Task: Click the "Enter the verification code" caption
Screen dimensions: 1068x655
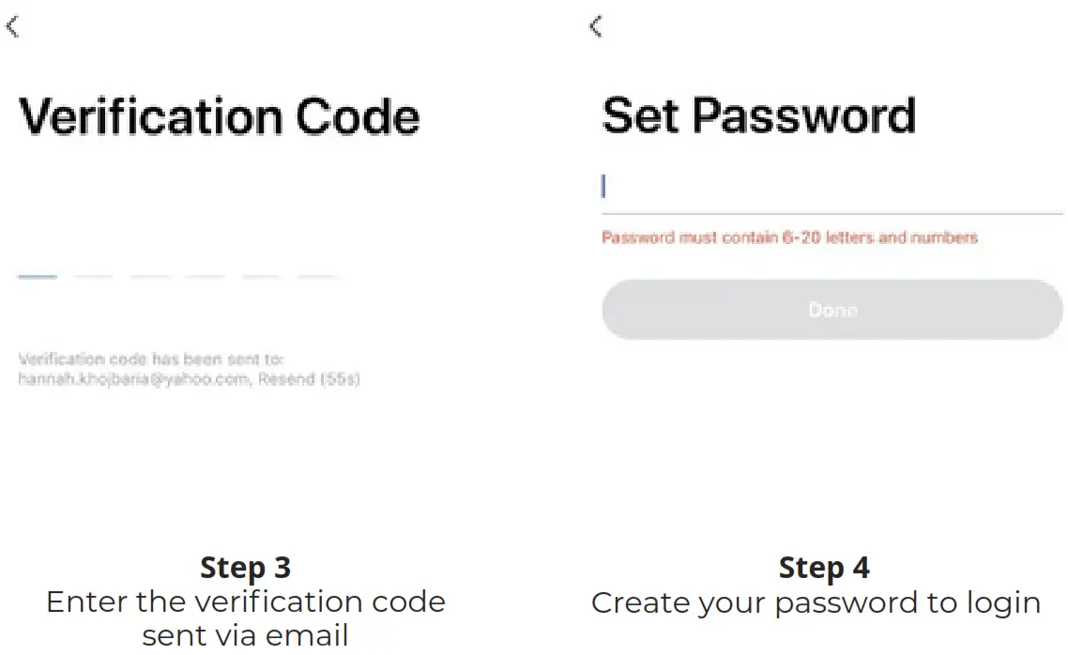Action: (x=245, y=602)
